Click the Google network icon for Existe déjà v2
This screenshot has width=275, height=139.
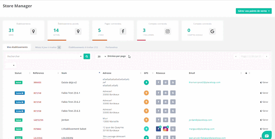coord(173,82)
